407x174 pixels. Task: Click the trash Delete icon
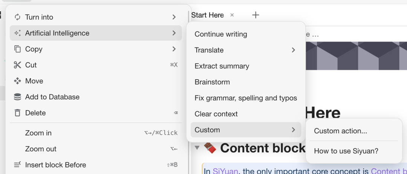point(17,113)
